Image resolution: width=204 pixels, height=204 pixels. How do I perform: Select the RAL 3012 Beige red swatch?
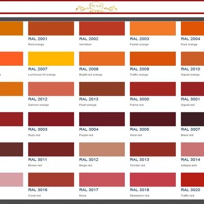(x=102, y=150)
